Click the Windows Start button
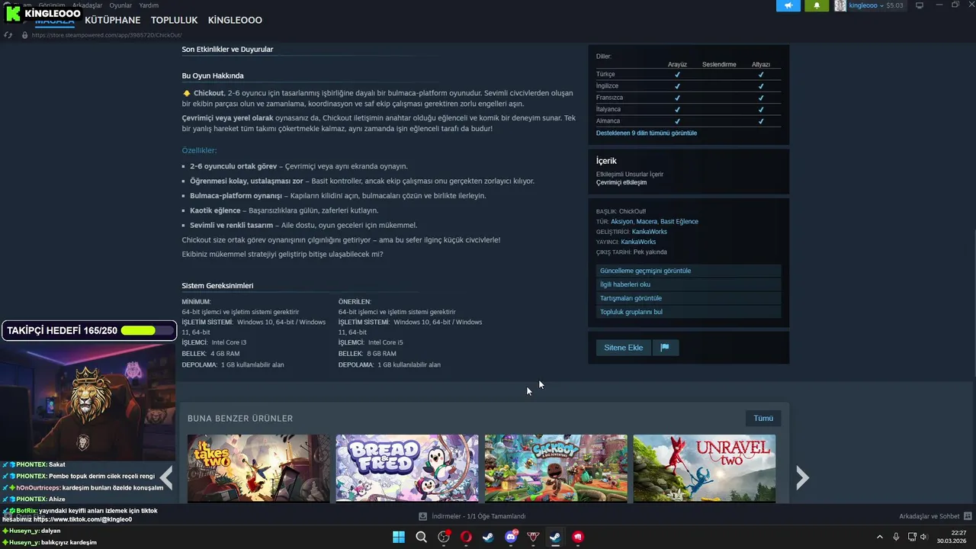 [399, 537]
